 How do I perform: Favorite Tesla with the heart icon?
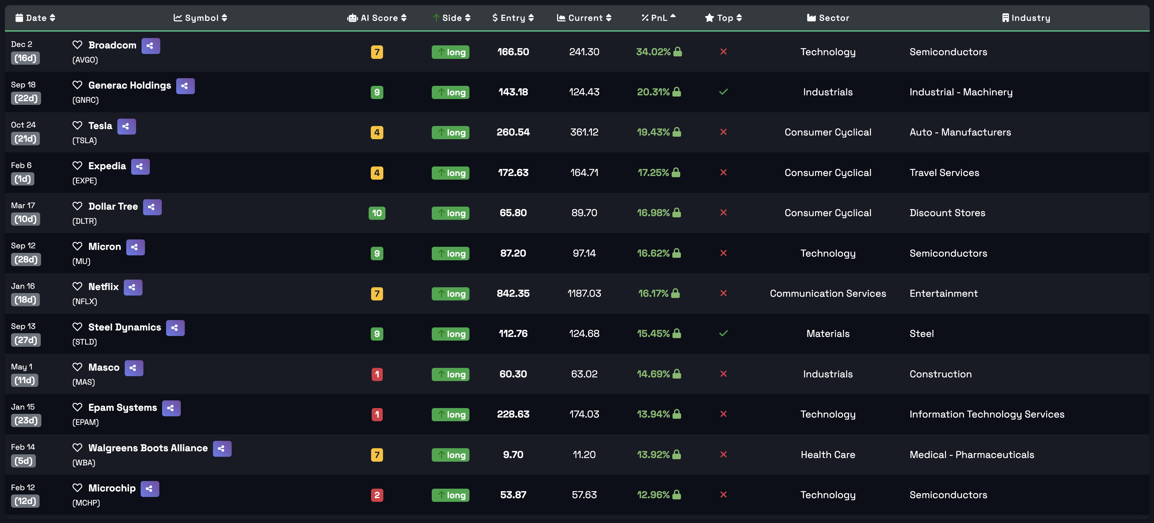[x=77, y=125]
